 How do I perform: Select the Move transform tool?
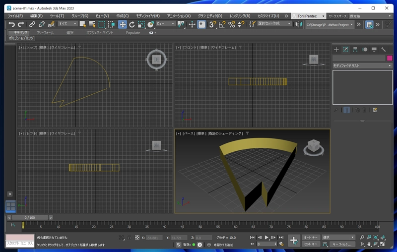[122, 24]
